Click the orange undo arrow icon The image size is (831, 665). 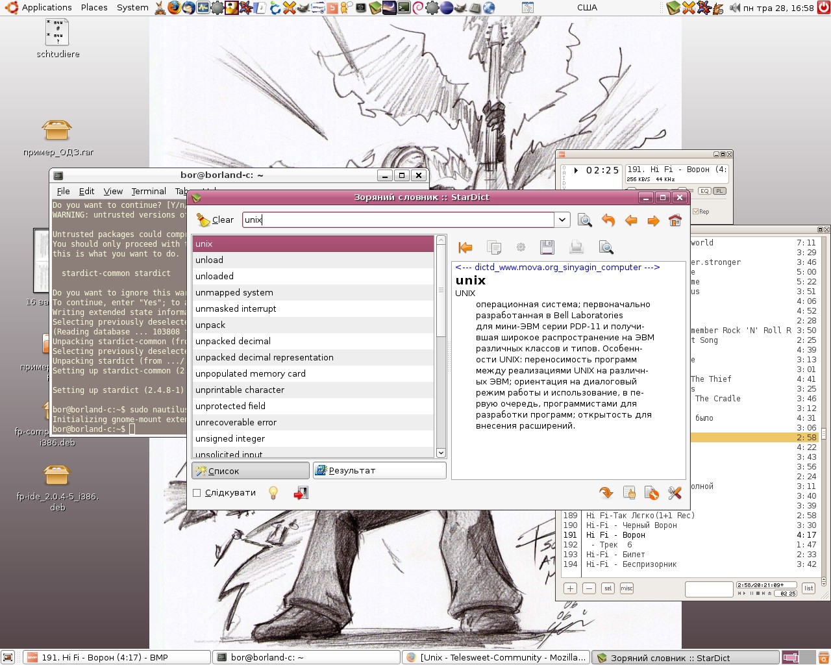click(x=608, y=220)
